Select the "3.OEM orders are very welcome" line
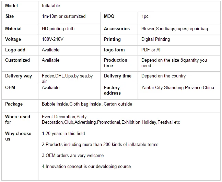 click(73, 155)
